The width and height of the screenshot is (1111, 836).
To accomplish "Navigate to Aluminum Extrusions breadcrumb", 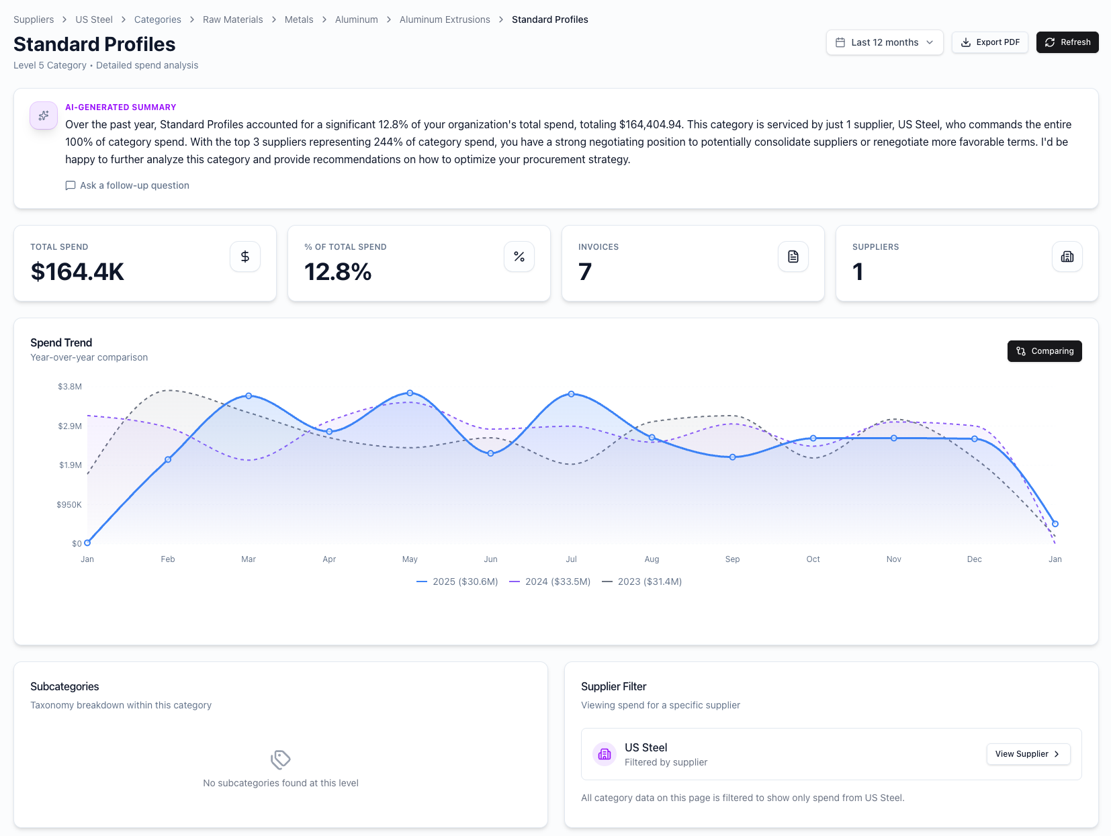I will (x=445, y=19).
